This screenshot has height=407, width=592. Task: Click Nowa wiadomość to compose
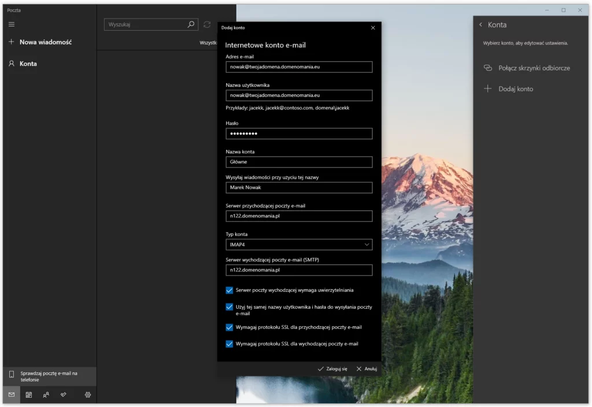click(x=45, y=42)
